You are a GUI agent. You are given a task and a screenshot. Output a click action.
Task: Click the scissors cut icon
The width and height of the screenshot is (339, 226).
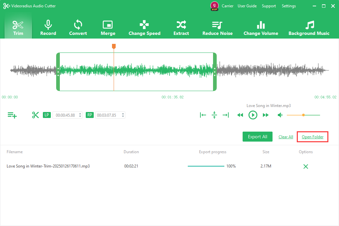click(36, 115)
